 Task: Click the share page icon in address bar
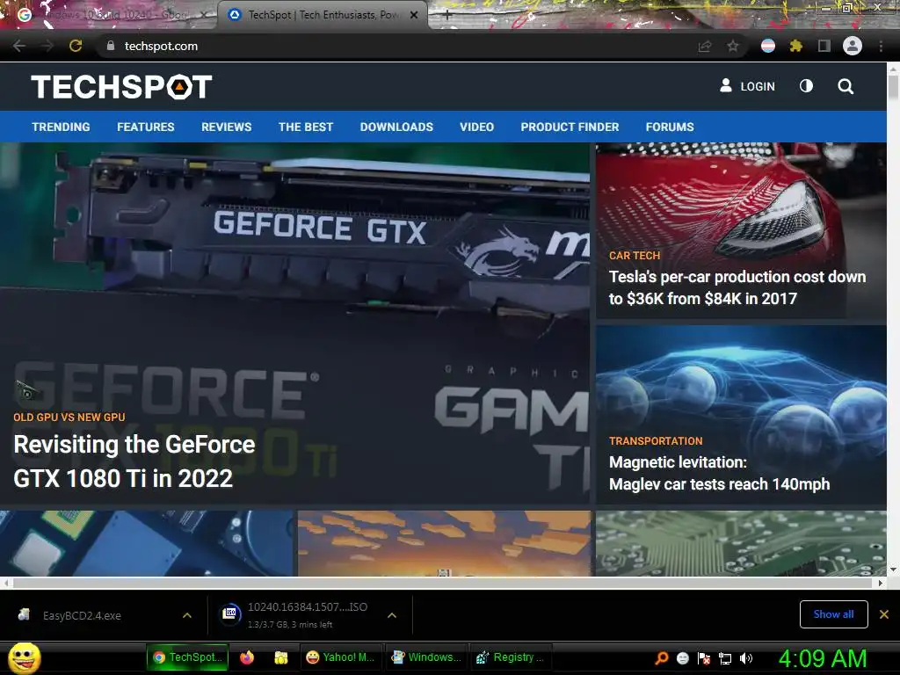click(x=705, y=47)
